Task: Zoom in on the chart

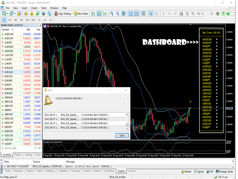Action: (x=112, y=14)
